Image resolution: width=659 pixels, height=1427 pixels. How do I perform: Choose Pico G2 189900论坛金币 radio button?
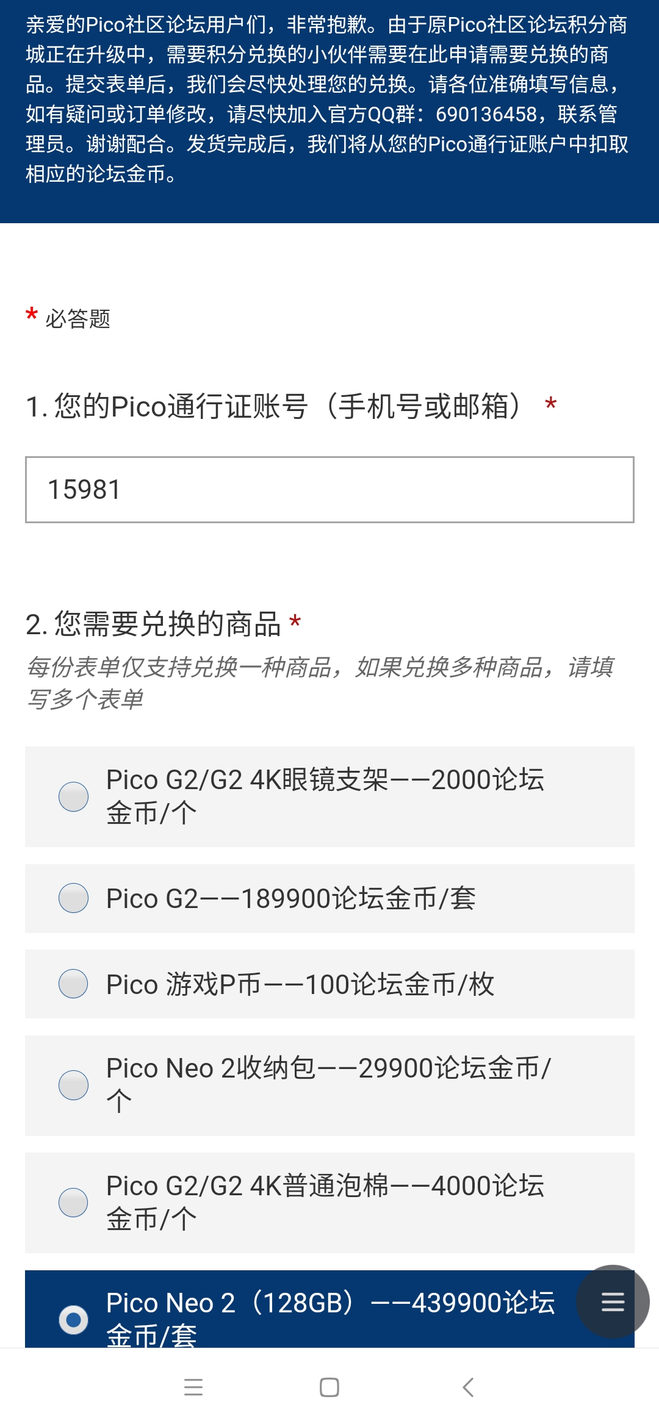click(73, 898)
